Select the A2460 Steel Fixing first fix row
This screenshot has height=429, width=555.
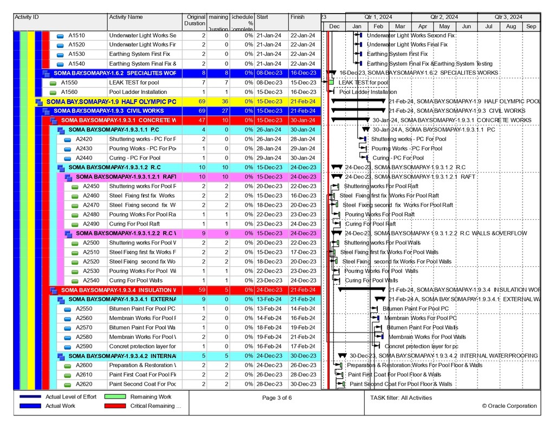(167, 196)
